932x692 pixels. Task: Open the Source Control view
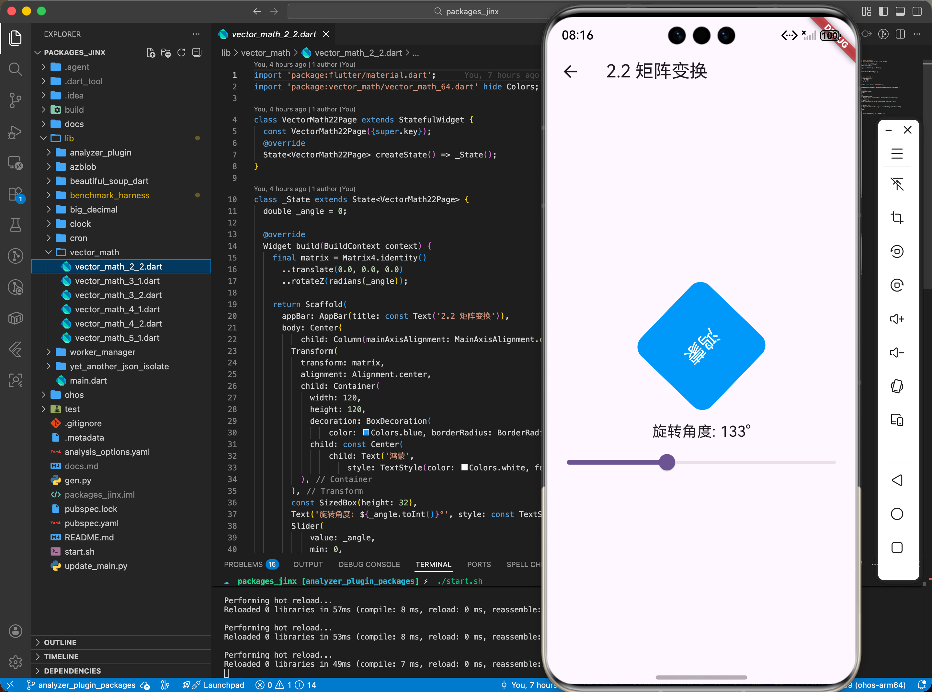pos(15,100)
